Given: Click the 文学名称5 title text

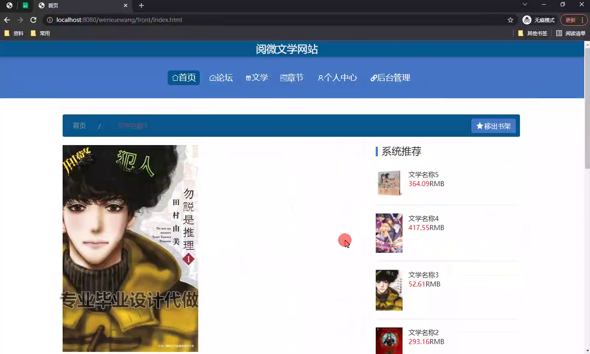Looking at the screenshot, I should click(423, 175).
